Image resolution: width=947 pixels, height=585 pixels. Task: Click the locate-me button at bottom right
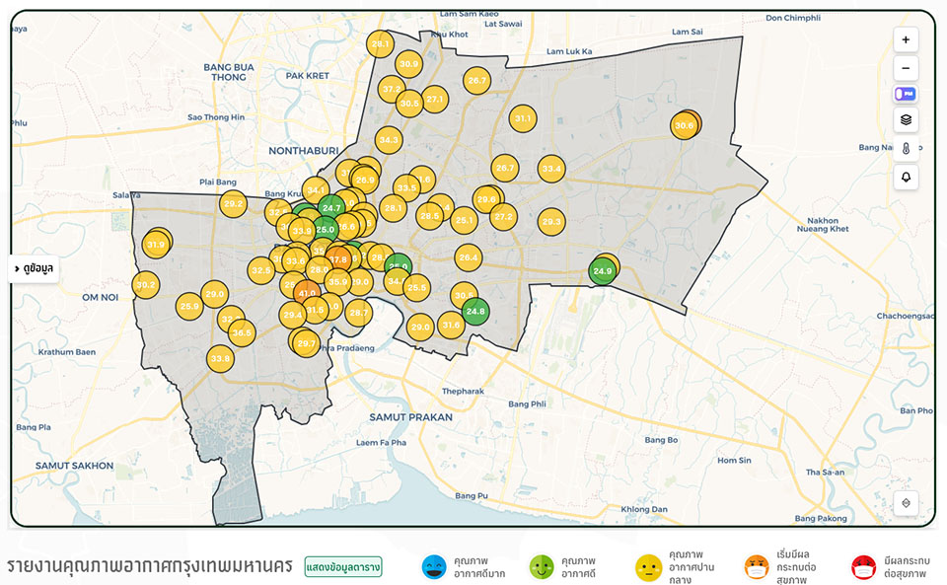point(906,502)
